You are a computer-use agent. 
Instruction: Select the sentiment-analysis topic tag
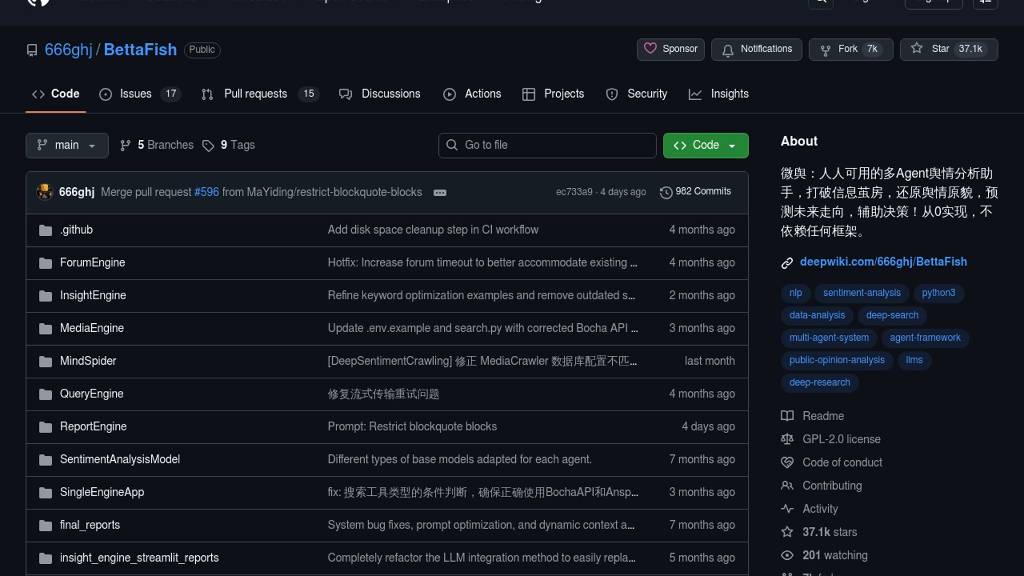coord(861,293)
